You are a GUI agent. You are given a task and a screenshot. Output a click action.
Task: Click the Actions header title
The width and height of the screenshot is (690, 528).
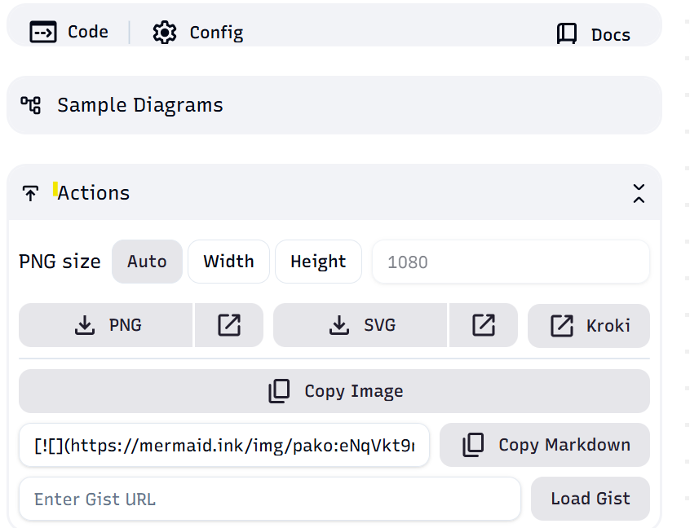93,193
